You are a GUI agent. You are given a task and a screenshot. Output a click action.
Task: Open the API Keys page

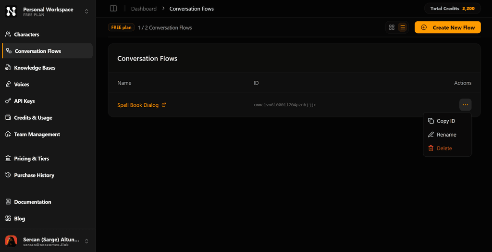pyautogui.click(x=24, y=101)
